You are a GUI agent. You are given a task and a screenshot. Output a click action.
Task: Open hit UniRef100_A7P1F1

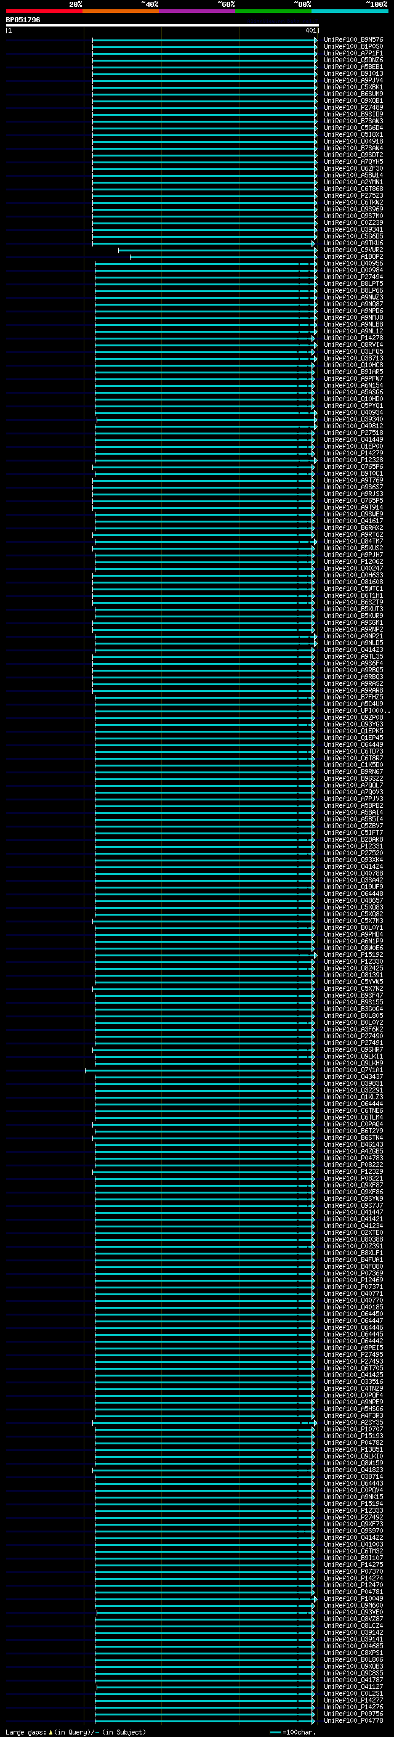click(353, 53)
